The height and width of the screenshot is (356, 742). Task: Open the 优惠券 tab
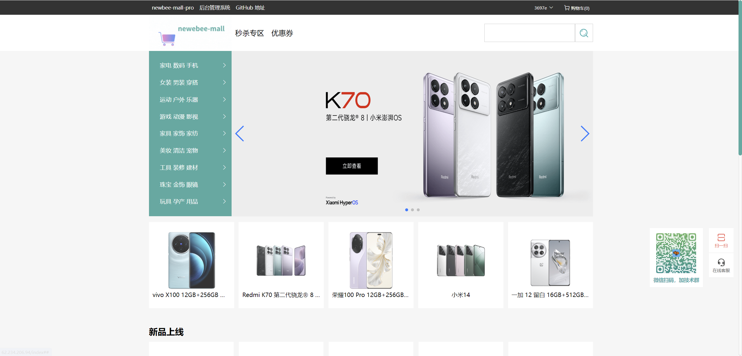282,33
